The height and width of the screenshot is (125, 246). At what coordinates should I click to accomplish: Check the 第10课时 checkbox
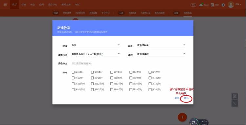(150, 78)
